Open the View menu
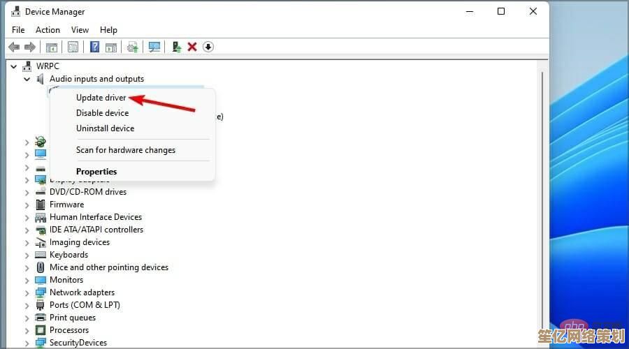Viewport: 629px width, 349px height. (x=80, y=30)
